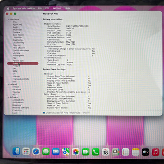164x164 pixels.
Task: Open the Window menu
Action: 57,8
